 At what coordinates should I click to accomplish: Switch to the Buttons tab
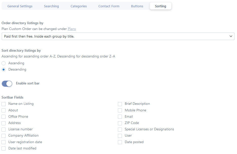(137, 6)
